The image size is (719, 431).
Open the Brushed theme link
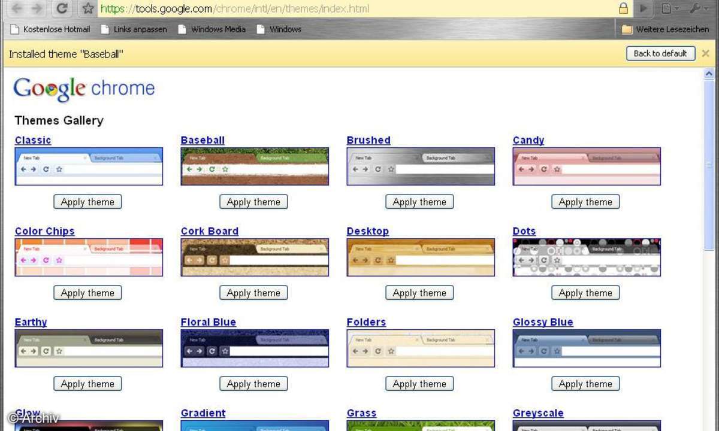[x=368, y=140]
